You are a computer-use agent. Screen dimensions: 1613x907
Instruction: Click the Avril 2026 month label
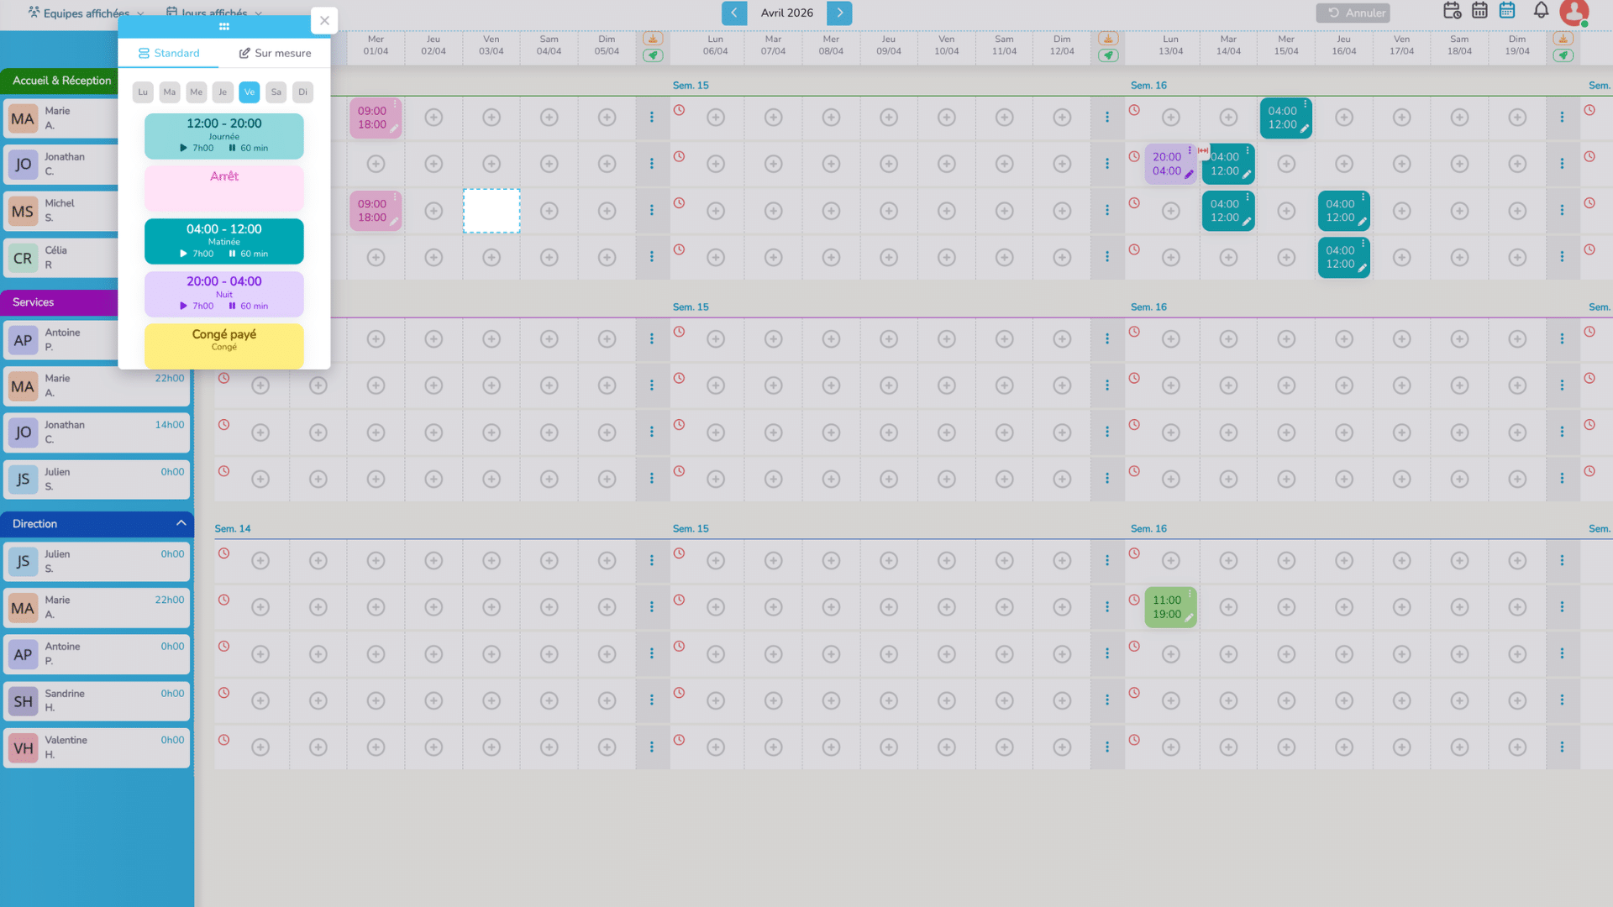coord(786,13)
